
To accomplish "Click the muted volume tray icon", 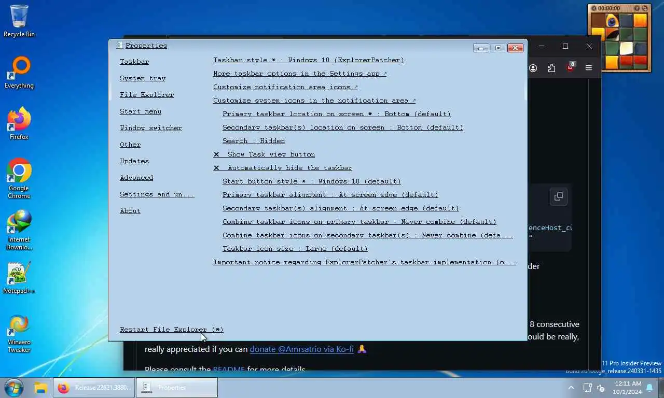I will coord(601,388).
